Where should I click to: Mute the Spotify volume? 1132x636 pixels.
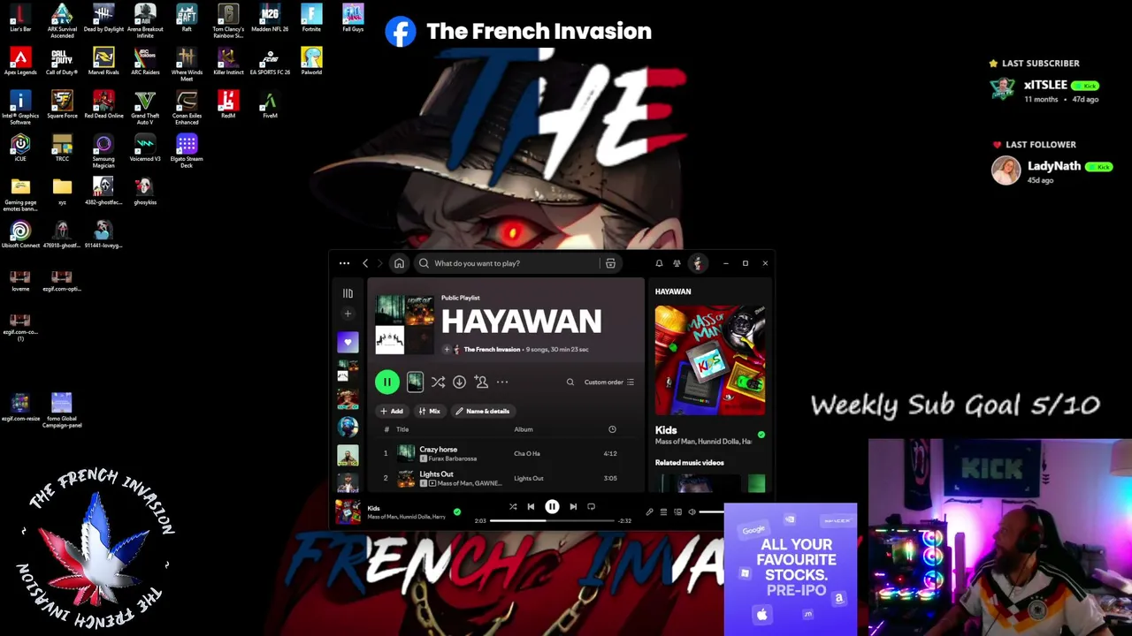coord(692,512)
